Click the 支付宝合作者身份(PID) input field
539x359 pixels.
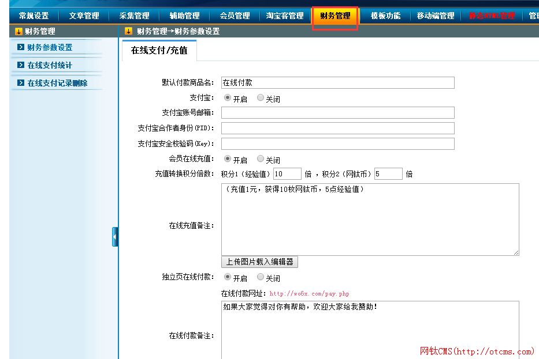pyautogui.click(x=337, y=128)
